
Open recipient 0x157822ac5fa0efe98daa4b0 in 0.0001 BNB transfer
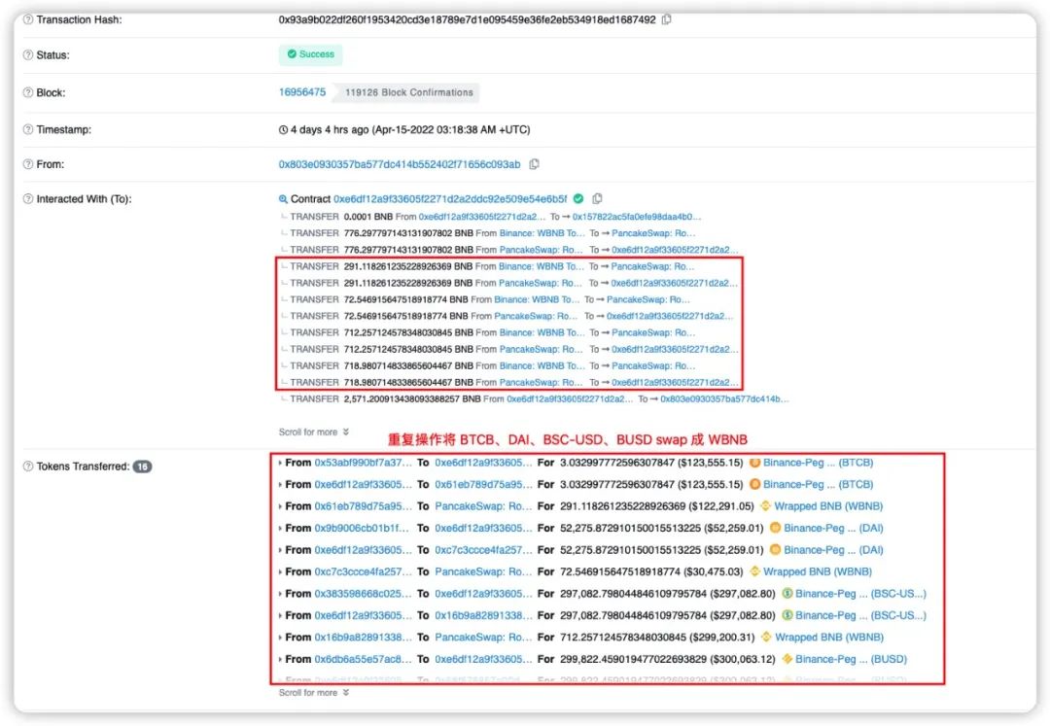[636, 217]
